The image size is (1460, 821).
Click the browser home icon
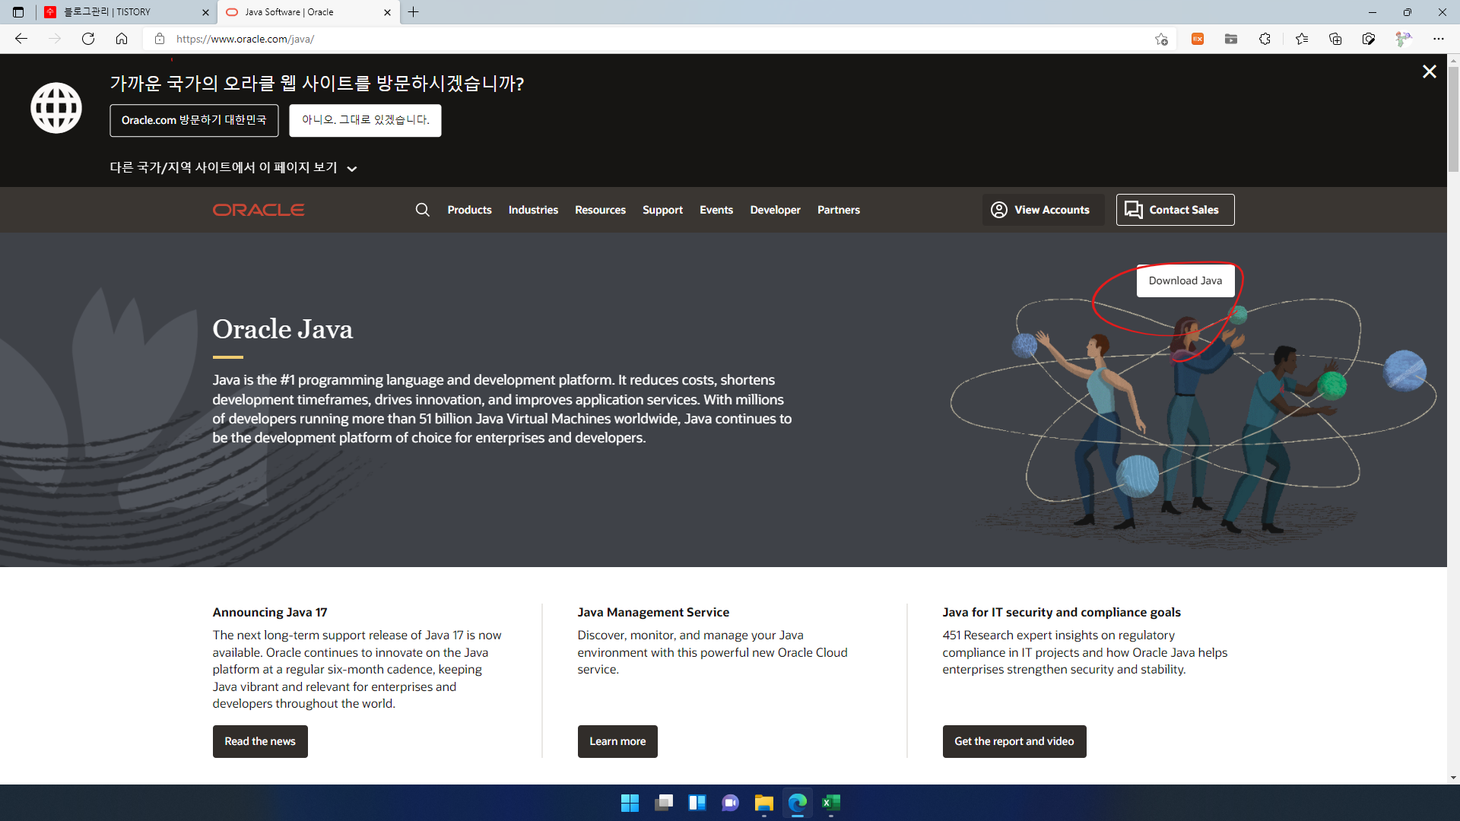[122, 39]
